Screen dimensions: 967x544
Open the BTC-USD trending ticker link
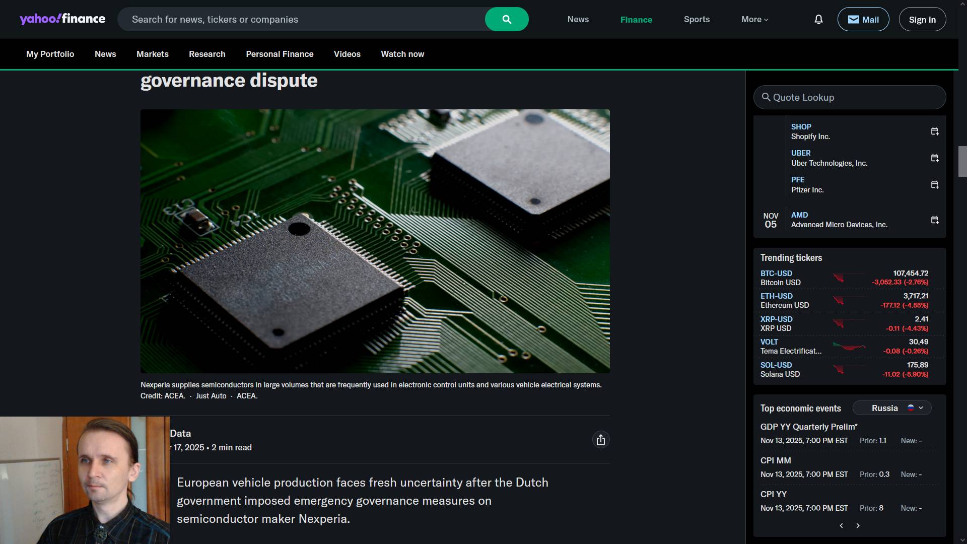point(776,273)
